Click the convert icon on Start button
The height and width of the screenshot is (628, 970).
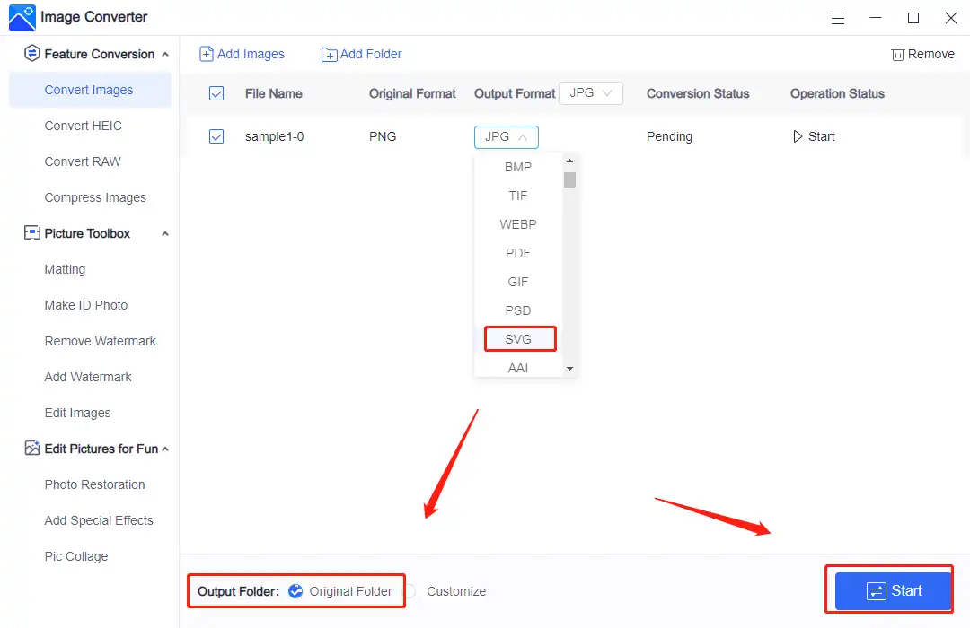click(x=876, y=591)
